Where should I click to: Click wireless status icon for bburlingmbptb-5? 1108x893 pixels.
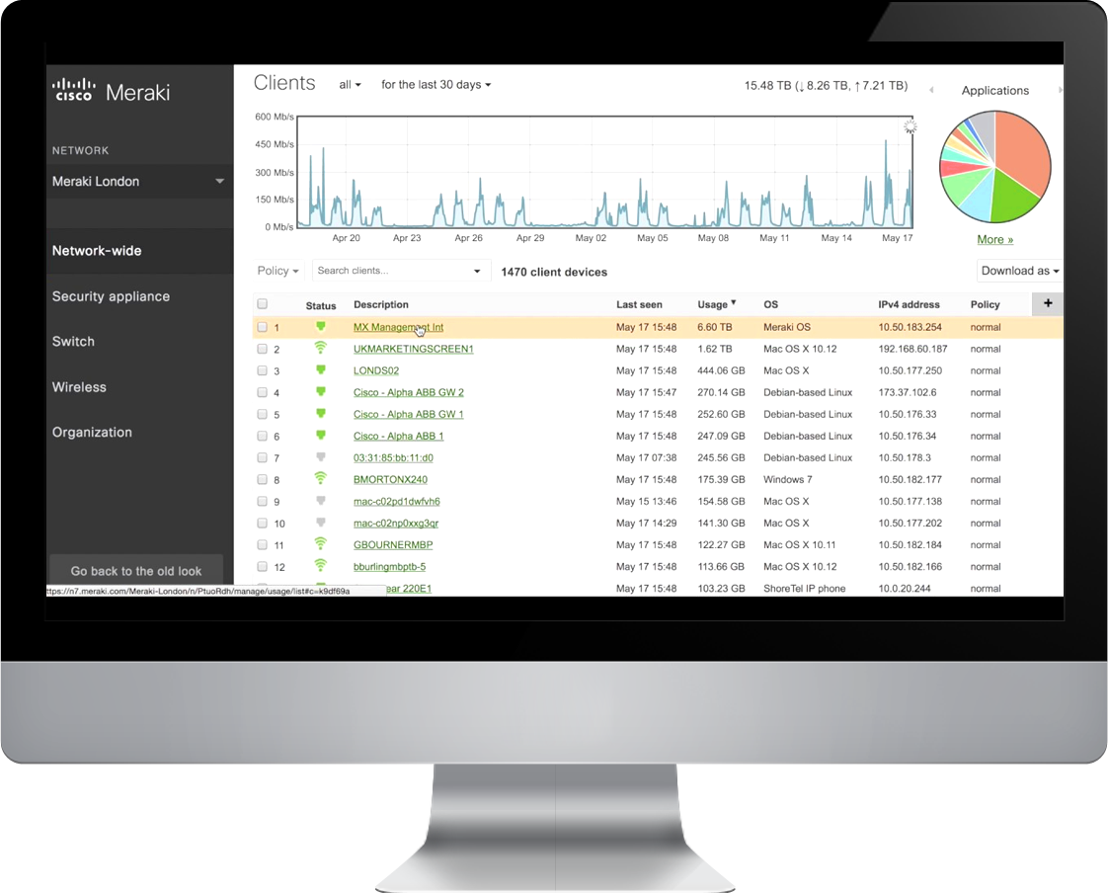321,566
